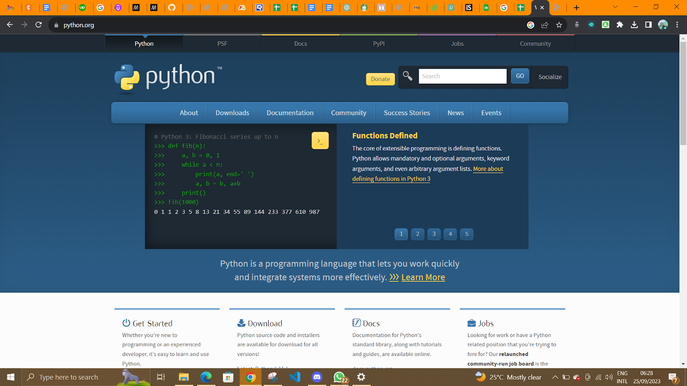Open Windows Start menu
The image size is (687, 386).
point(11,377)
